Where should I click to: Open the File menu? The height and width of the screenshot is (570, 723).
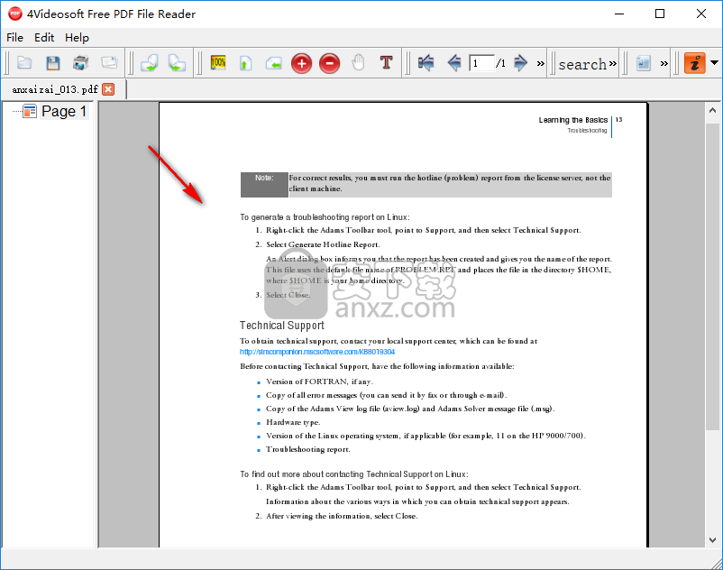click(x=14, y=38)
